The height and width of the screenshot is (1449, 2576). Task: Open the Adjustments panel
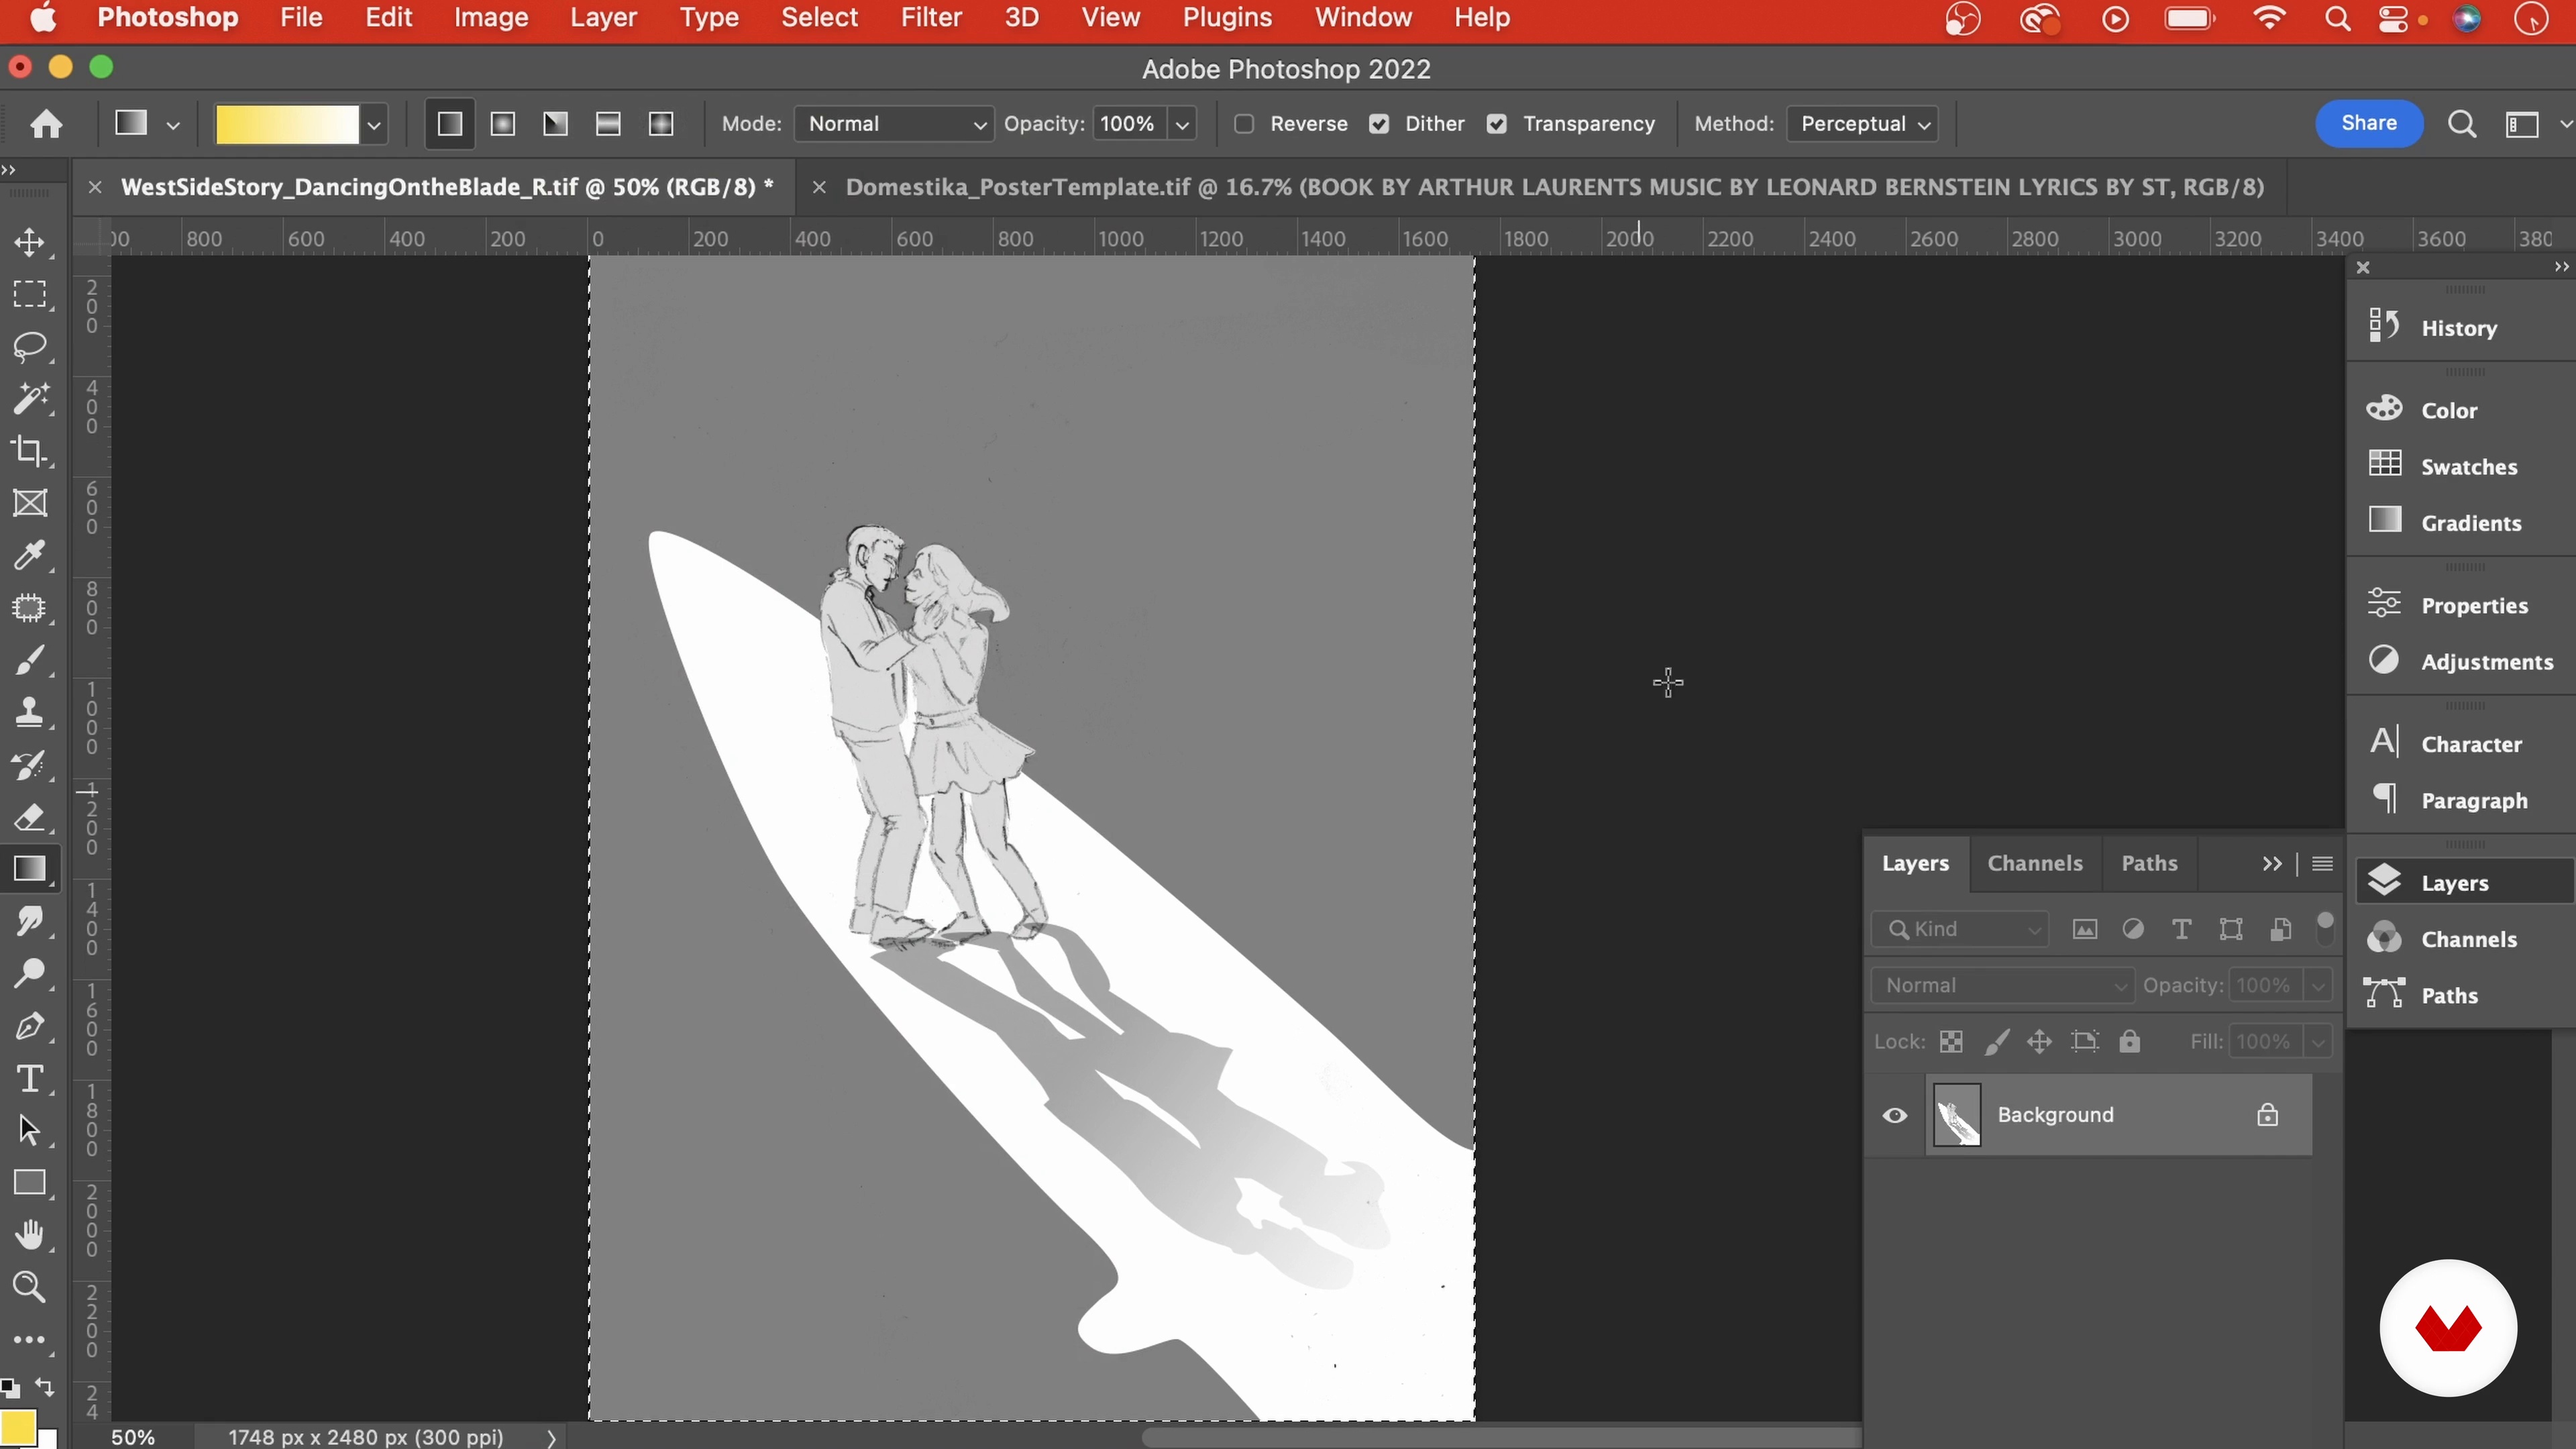[x=2460, y=661]
